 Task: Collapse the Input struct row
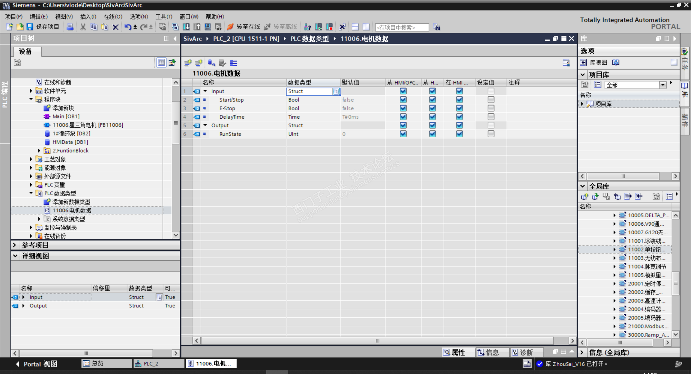pyautogui.click(x=205, y=91)
